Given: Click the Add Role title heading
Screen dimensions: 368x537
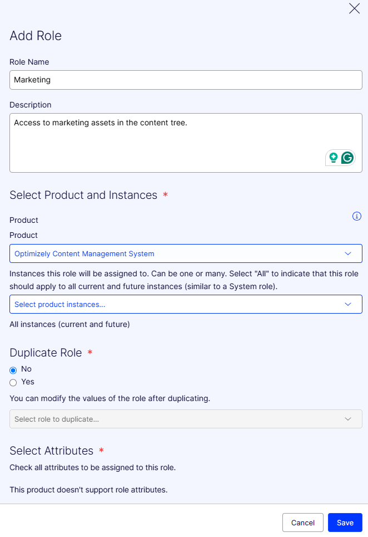Looking at the screenshot, I should click(x=36, y=36).
